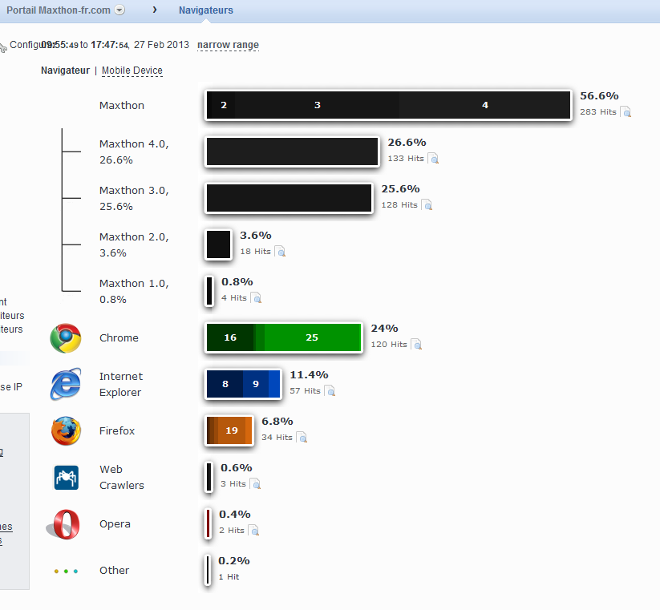660x610 pixels.
Task: Open details icon next to 2 Hits
Action: coord(254,531)
